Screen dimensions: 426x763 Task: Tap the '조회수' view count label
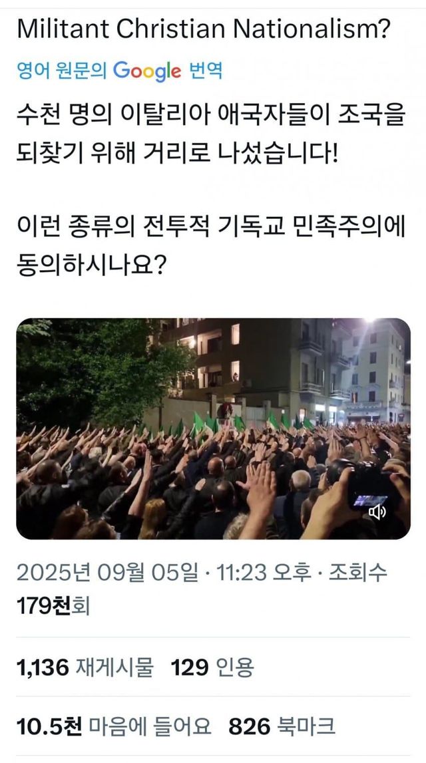point(358,572)
